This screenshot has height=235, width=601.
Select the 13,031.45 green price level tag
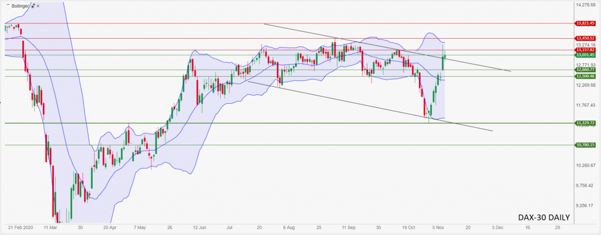(x=585, y=55)
